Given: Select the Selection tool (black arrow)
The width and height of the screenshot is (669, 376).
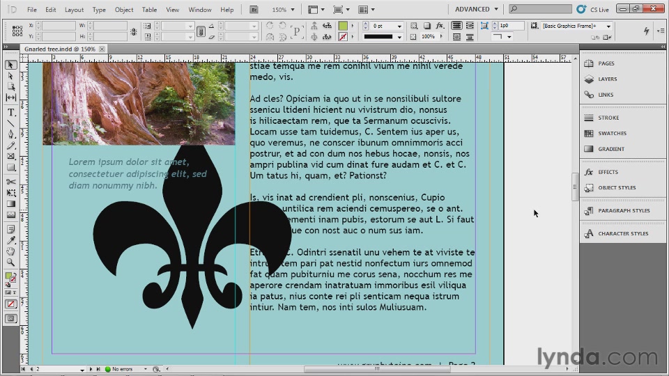Looking at the screenshot, I should [x=10, y=65].
